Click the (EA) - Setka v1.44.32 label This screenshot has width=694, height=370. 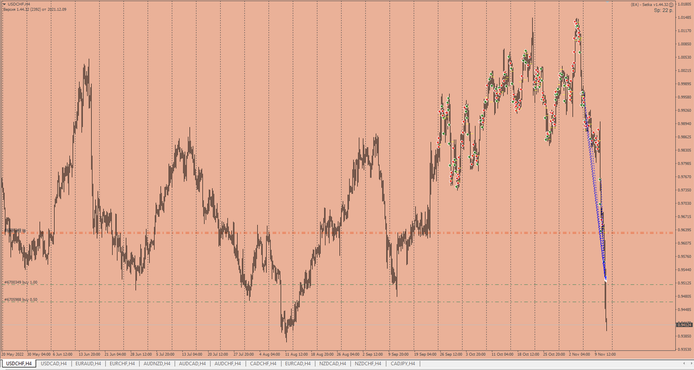[650, 4]
